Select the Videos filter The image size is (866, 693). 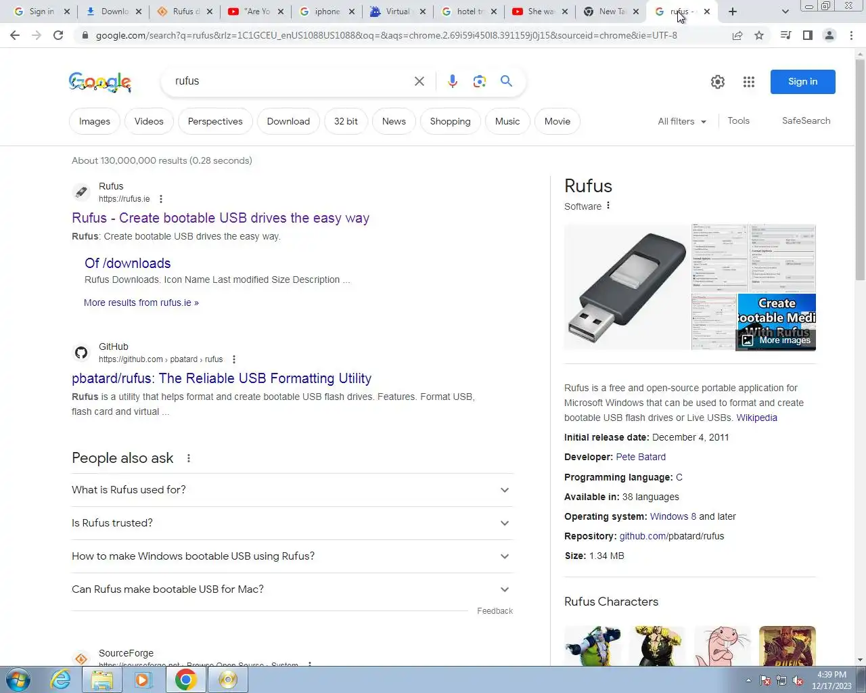(149, 121)
